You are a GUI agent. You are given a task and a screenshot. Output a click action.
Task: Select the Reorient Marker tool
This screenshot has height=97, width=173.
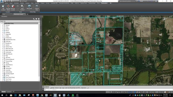coord(8,8)
